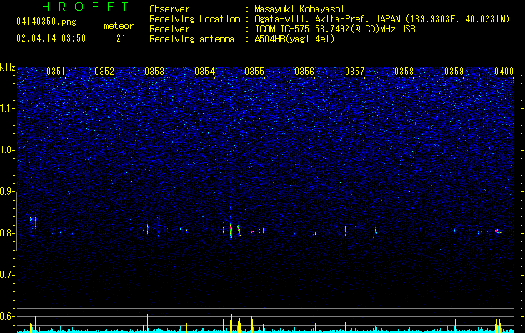Click the Receiving antenna label

pos(192,39)
